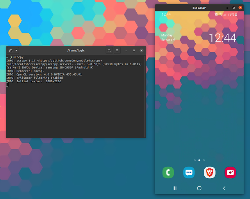
Task: Close the SM-G950F scrcpy window
Action: pyautogui.click(x=240, y=8)
